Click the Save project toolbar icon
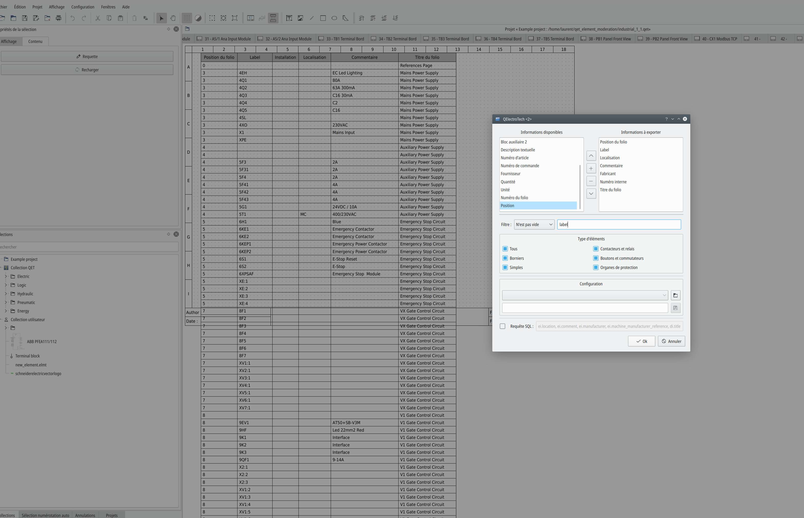The width and height of the screenshot is (804, 518). tap(25, 18)
